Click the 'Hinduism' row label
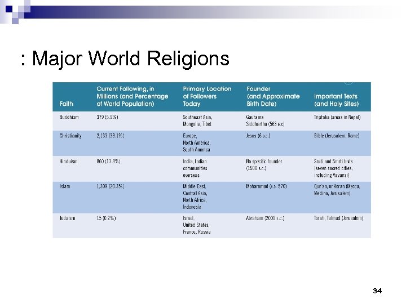The image size is (406, 304). tap(69, 162)
